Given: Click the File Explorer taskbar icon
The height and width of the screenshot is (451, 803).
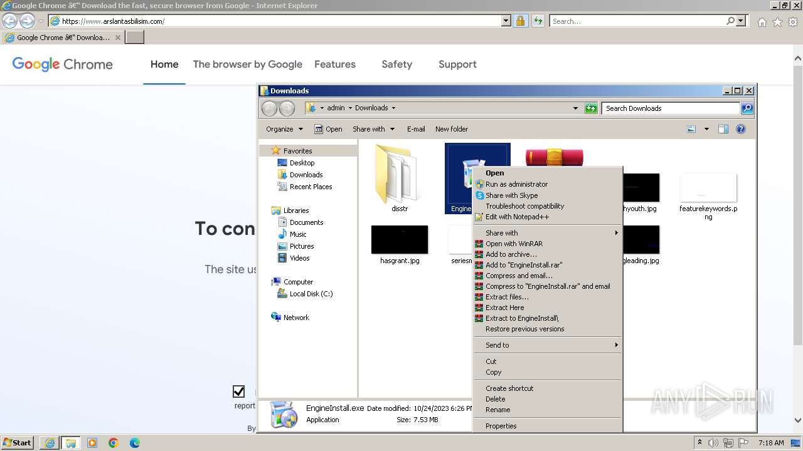Looking at the screenshot, I should [x=71, y=443].
